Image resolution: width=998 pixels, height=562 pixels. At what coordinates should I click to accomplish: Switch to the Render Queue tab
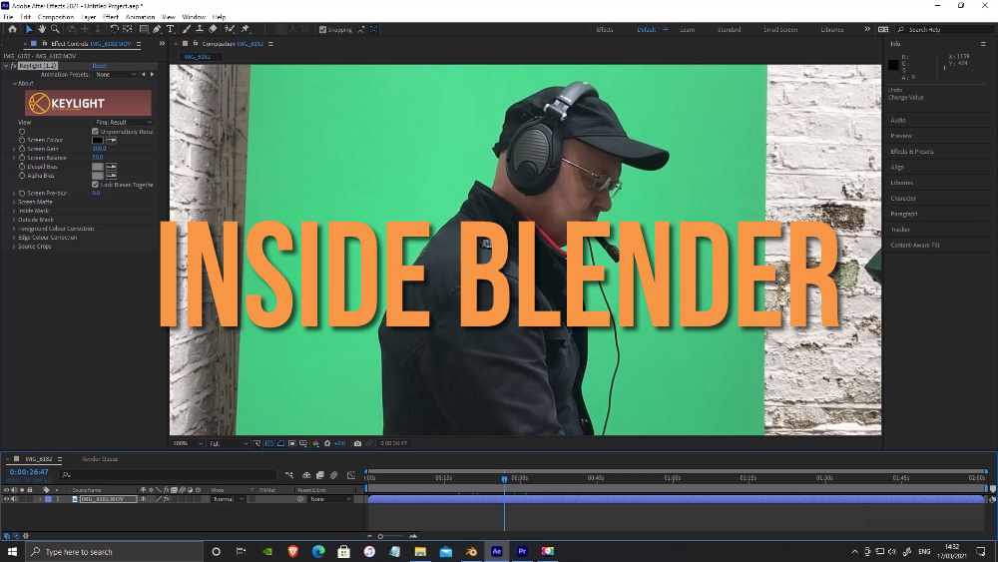(x=100, y=459)
